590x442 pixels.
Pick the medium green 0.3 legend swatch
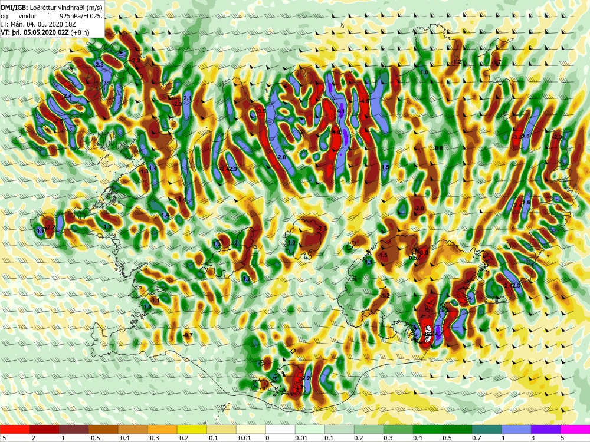click(398, 429)
